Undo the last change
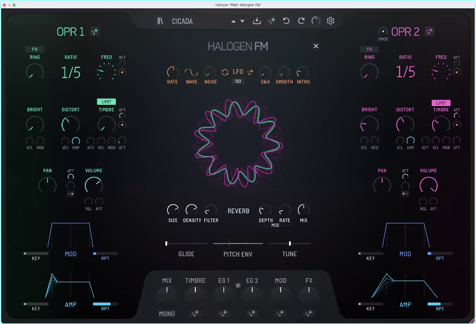The width and height of the screenshot is (476, 324). click(x=286, y=21)
